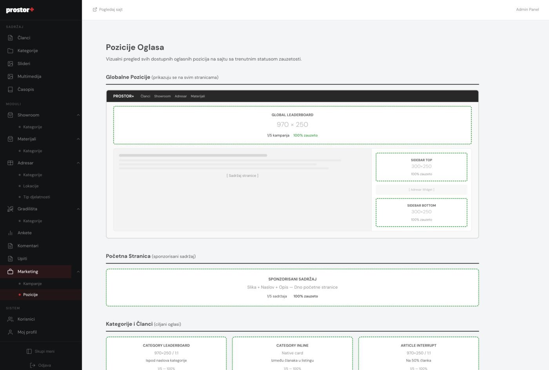Select the Article Interrupt position card

418,353
